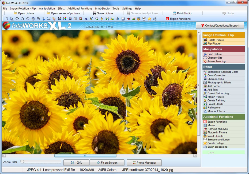Open the Photo Manager button

click(x=144, y=163)
